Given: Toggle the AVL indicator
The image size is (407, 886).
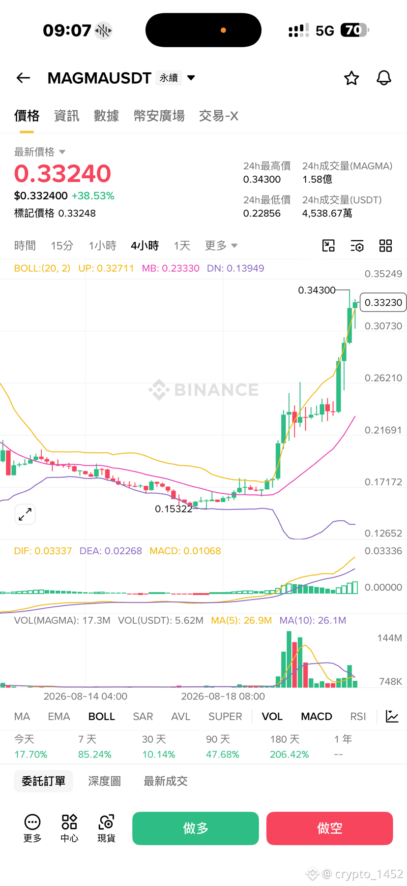Looking at the screenshot, I should pos(181,716).
